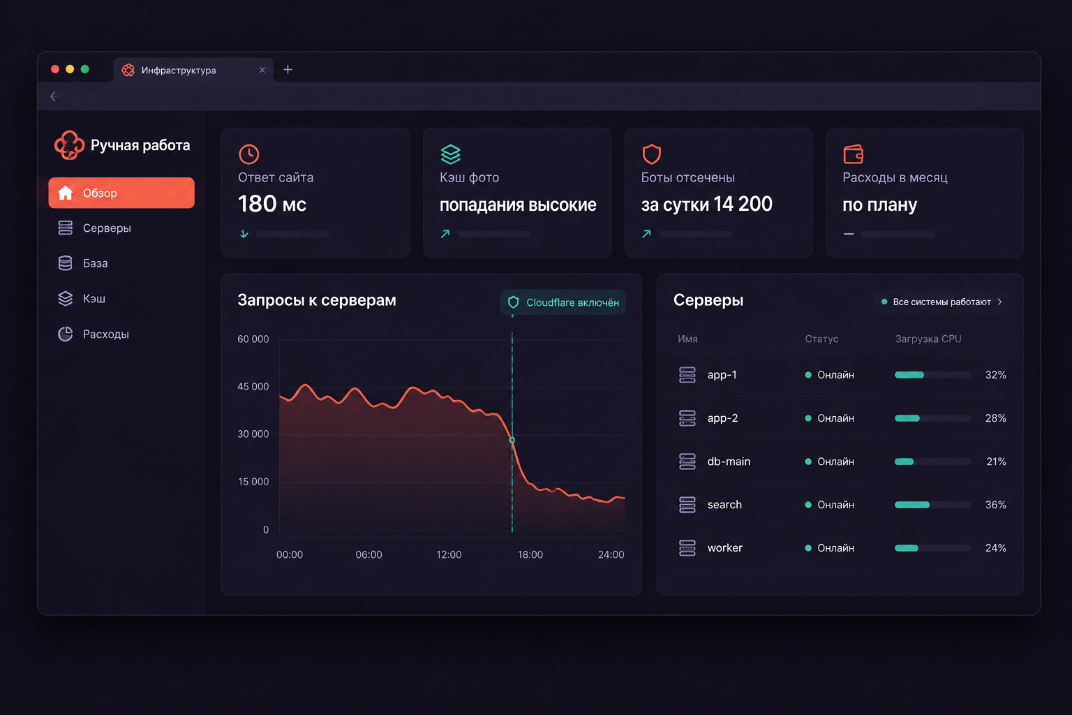
Task: Click the up arrow trend on Боты отсечены
Action: [647, 234]
